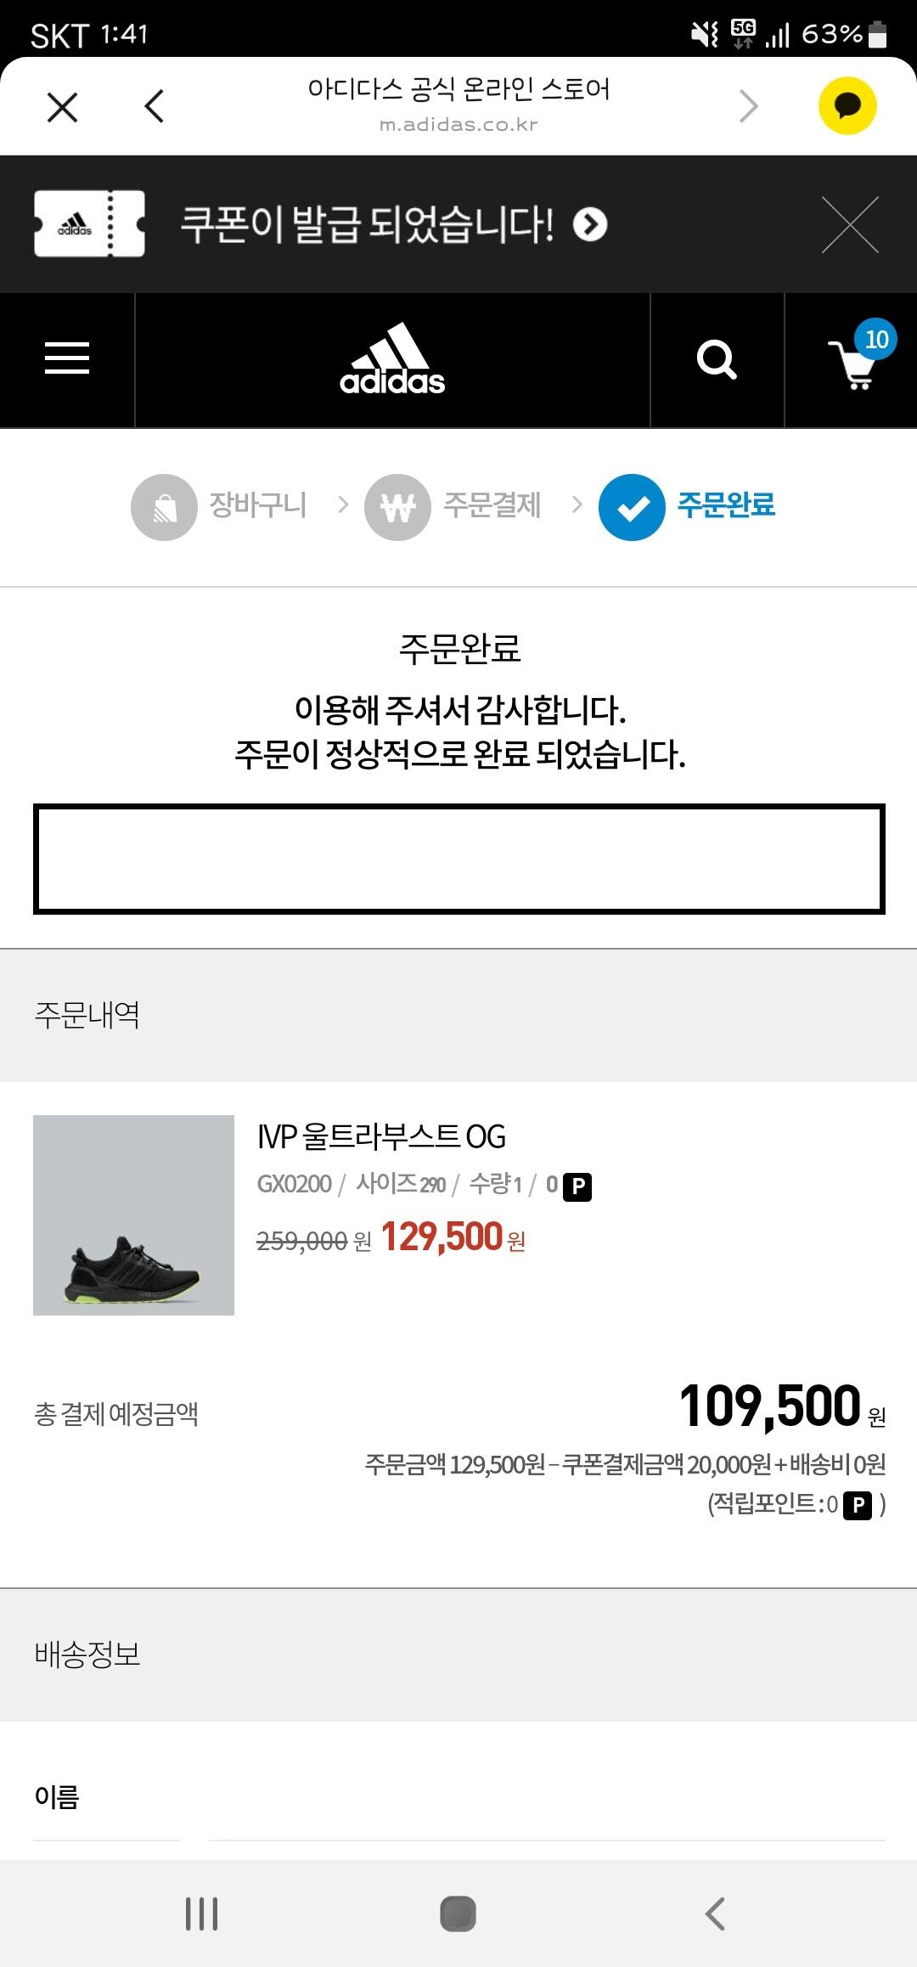Image resolution: width=917 pixels, height=1967 pixels.
Task: Open the hamburger navigation menu
Action: 67,358
